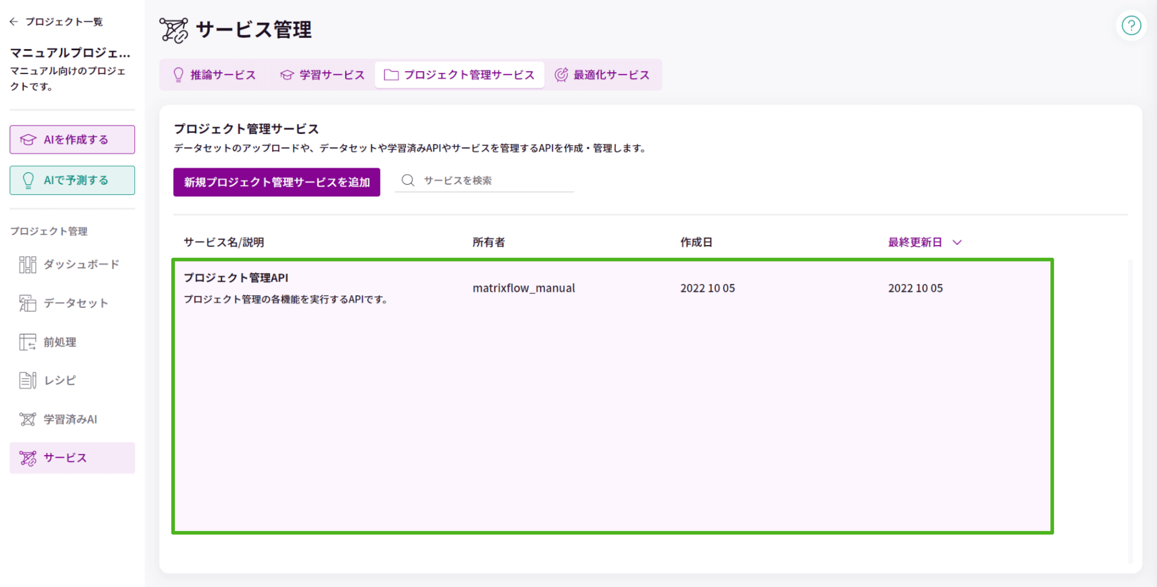This screenshot has height=587, width=1157.
Task: Toggle 最終更新日 sort order chevron
Action: (x=957, y=242)
